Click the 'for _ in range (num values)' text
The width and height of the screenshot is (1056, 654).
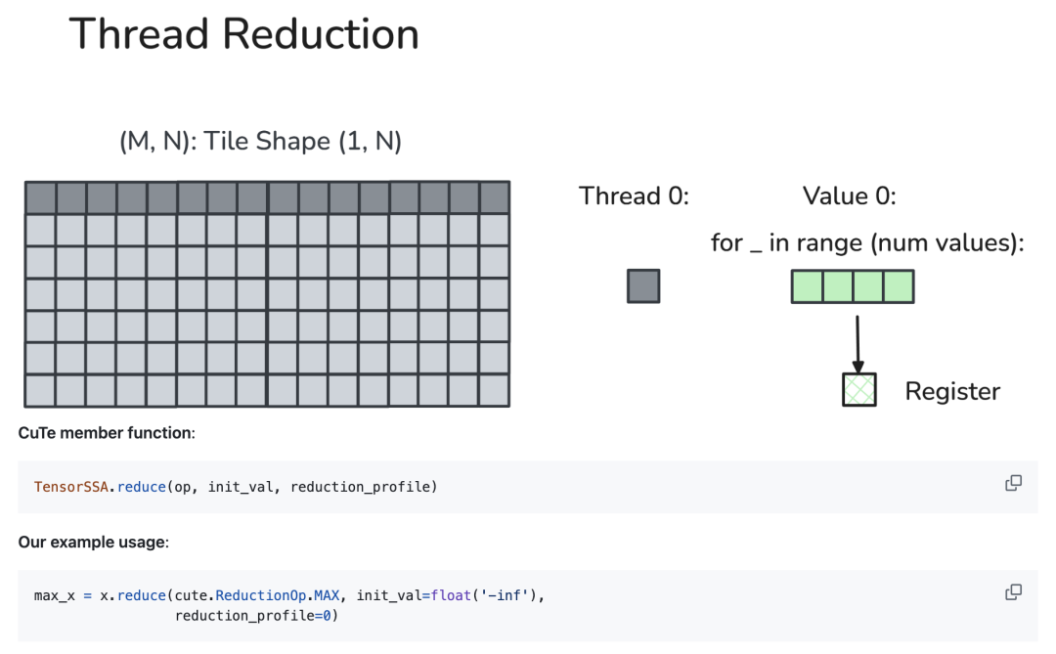tap(867, 243)
